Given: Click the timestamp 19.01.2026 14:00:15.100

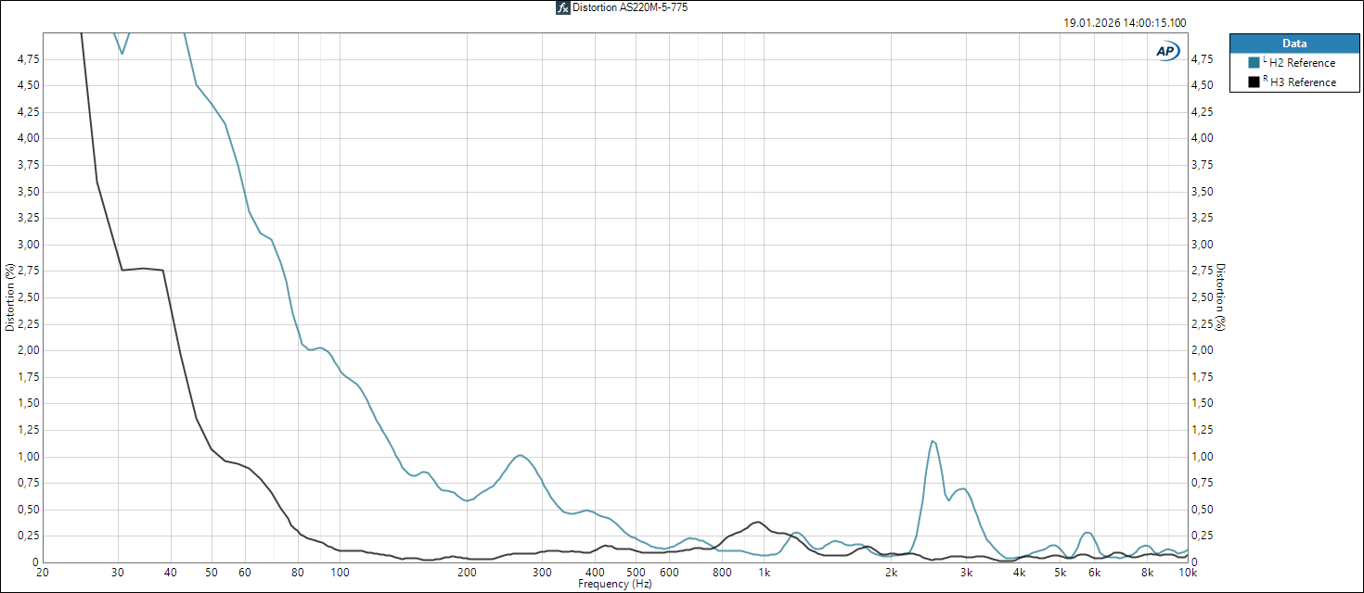Looking at the screenshot, I should point(1125,24).
